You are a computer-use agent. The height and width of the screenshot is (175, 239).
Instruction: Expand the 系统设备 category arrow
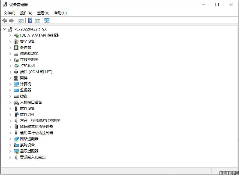click(x=10, y=145)
